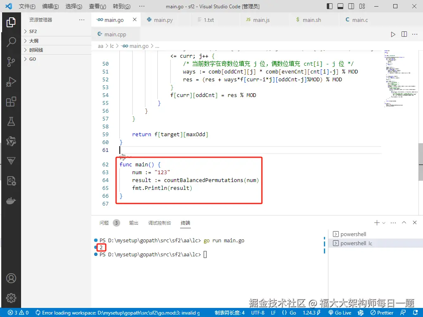Open the 转到(G) menu

(x=121, y=6)
